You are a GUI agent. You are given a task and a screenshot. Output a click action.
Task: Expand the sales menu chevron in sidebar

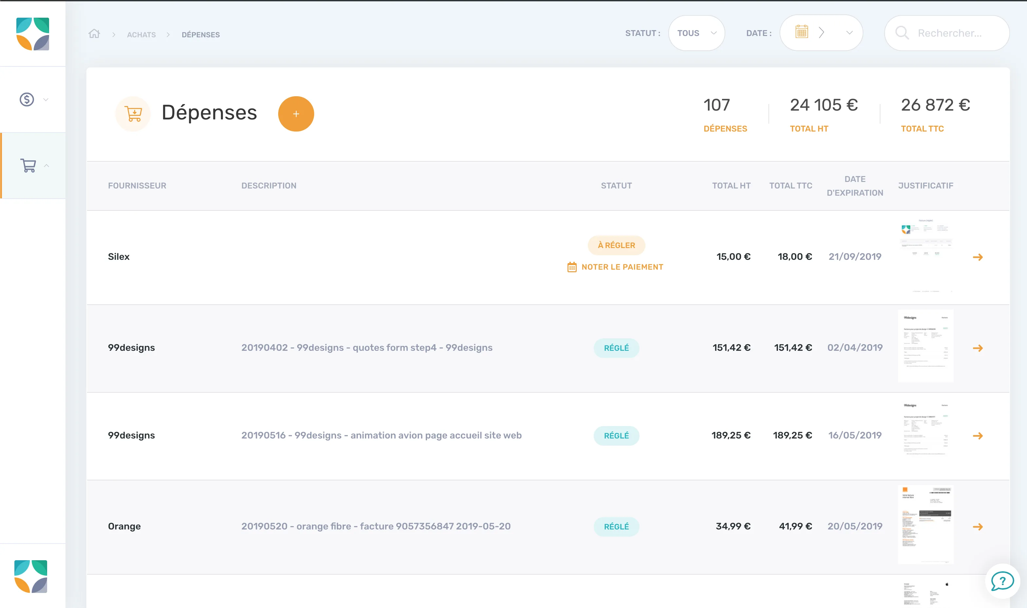click(x=46, y=99)
